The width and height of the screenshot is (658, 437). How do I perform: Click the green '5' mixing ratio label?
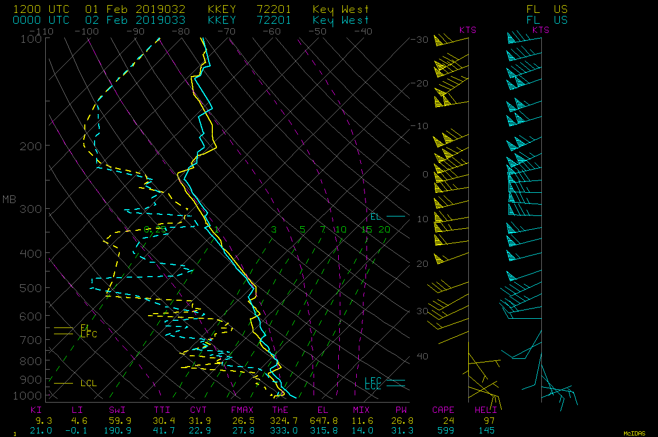point(302,230)
